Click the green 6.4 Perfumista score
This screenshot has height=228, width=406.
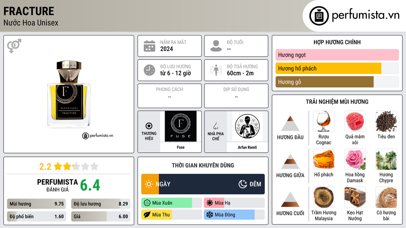[x=90, y=185]
